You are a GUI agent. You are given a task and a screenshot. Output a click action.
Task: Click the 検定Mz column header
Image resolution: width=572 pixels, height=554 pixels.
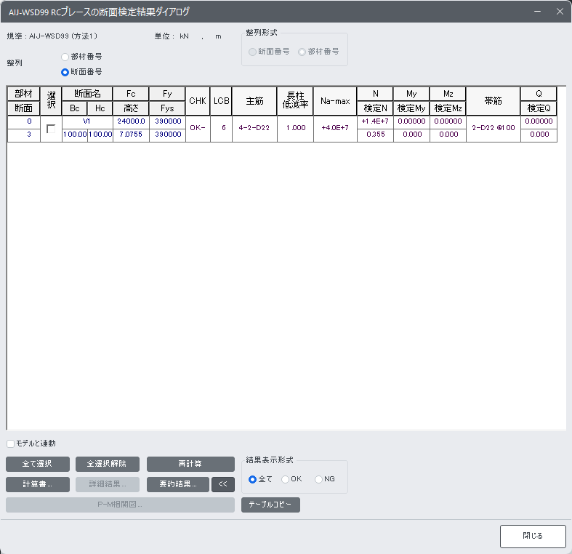pyautogui.click(x=448, y=108)
